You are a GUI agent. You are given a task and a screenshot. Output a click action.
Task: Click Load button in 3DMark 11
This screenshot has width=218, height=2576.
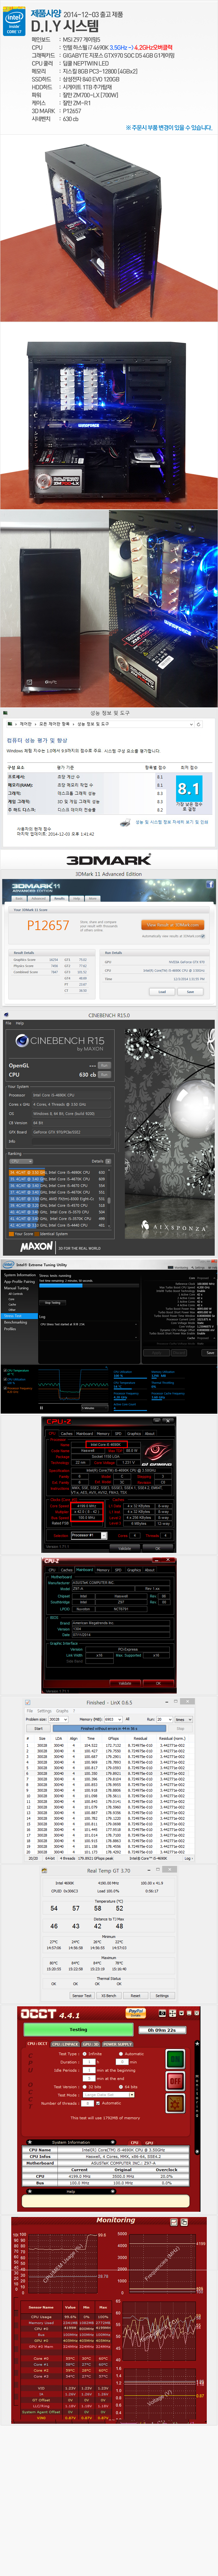point(162,992)
